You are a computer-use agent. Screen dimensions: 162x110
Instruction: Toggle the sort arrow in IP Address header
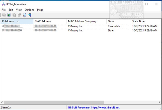18,21
